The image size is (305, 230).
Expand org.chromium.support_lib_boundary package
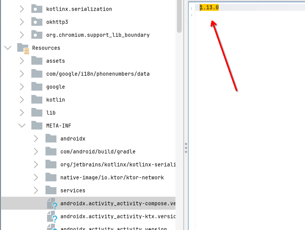coord(22,35)
